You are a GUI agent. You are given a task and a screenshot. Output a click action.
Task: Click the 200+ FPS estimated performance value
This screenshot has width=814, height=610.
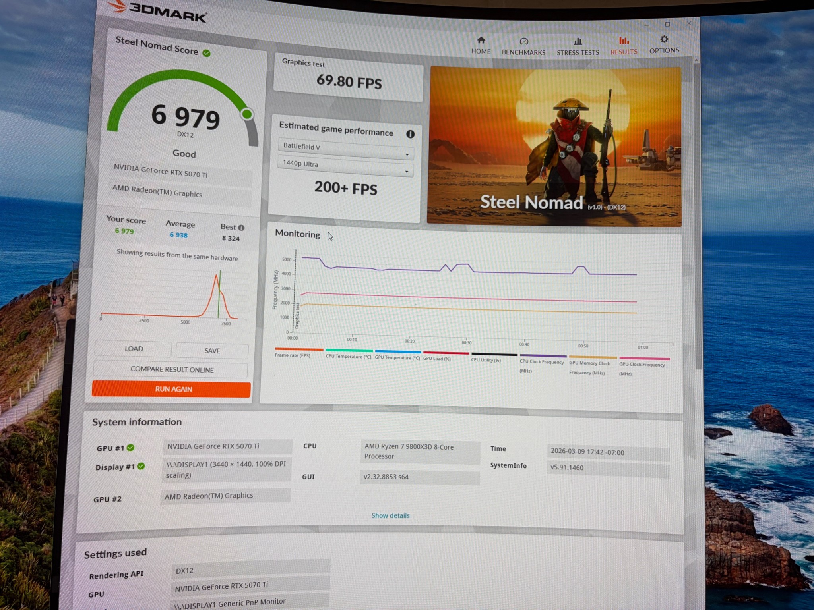click(x=346, y=188)
